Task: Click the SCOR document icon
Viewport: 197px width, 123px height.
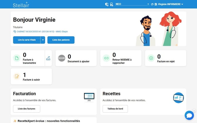Action: point(61,58)
